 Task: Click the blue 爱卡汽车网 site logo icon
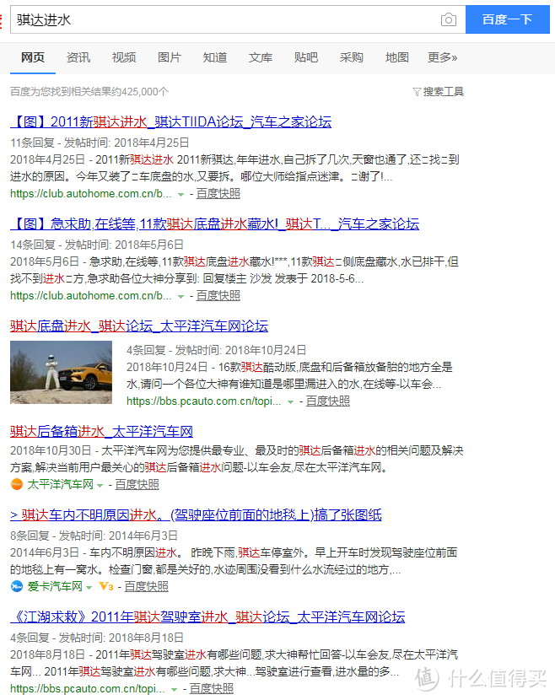[17, 586]
